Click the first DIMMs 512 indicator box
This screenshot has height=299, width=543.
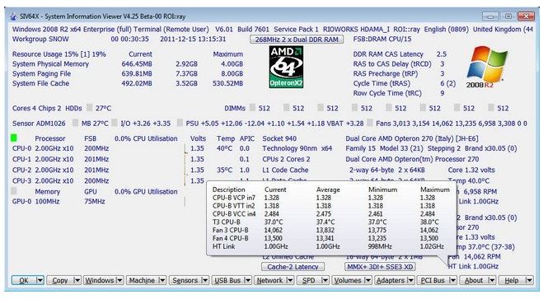coord(252,108)
